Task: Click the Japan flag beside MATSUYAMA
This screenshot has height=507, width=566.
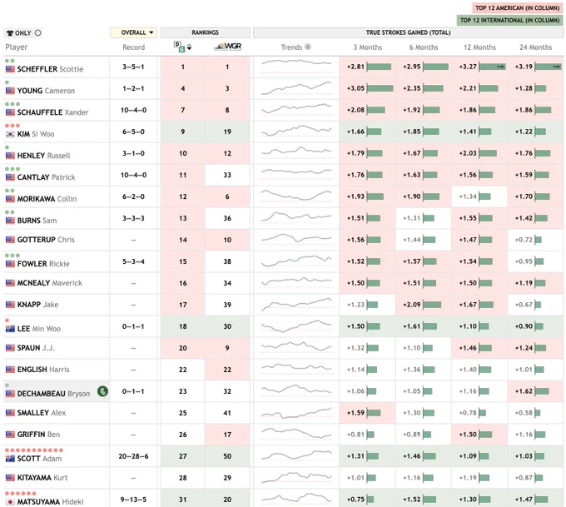Action: tap(10, 501)
